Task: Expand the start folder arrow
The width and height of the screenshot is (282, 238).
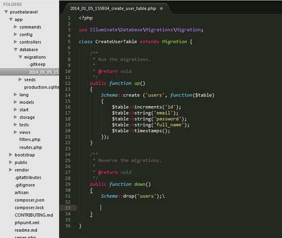Action: point(16,110)
